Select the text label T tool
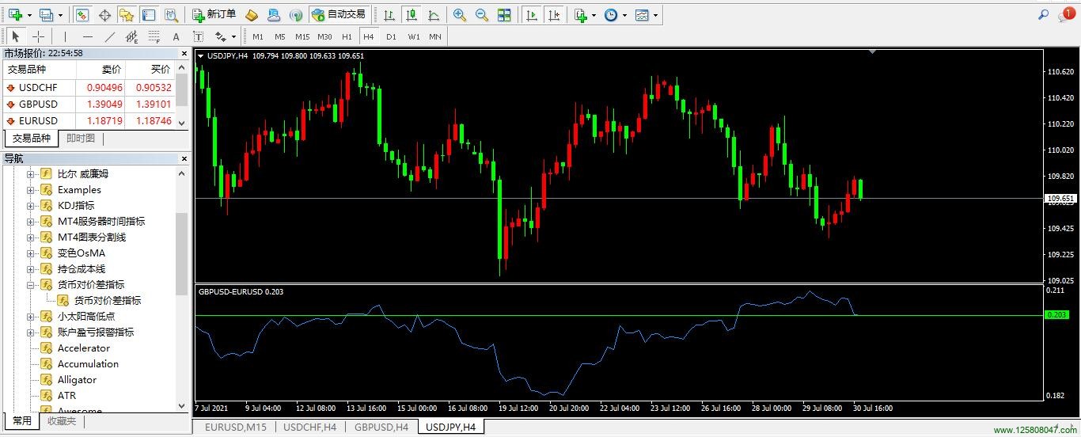Screen dimensions: 1081x437 pyautogui.click(x=198, y=36)
